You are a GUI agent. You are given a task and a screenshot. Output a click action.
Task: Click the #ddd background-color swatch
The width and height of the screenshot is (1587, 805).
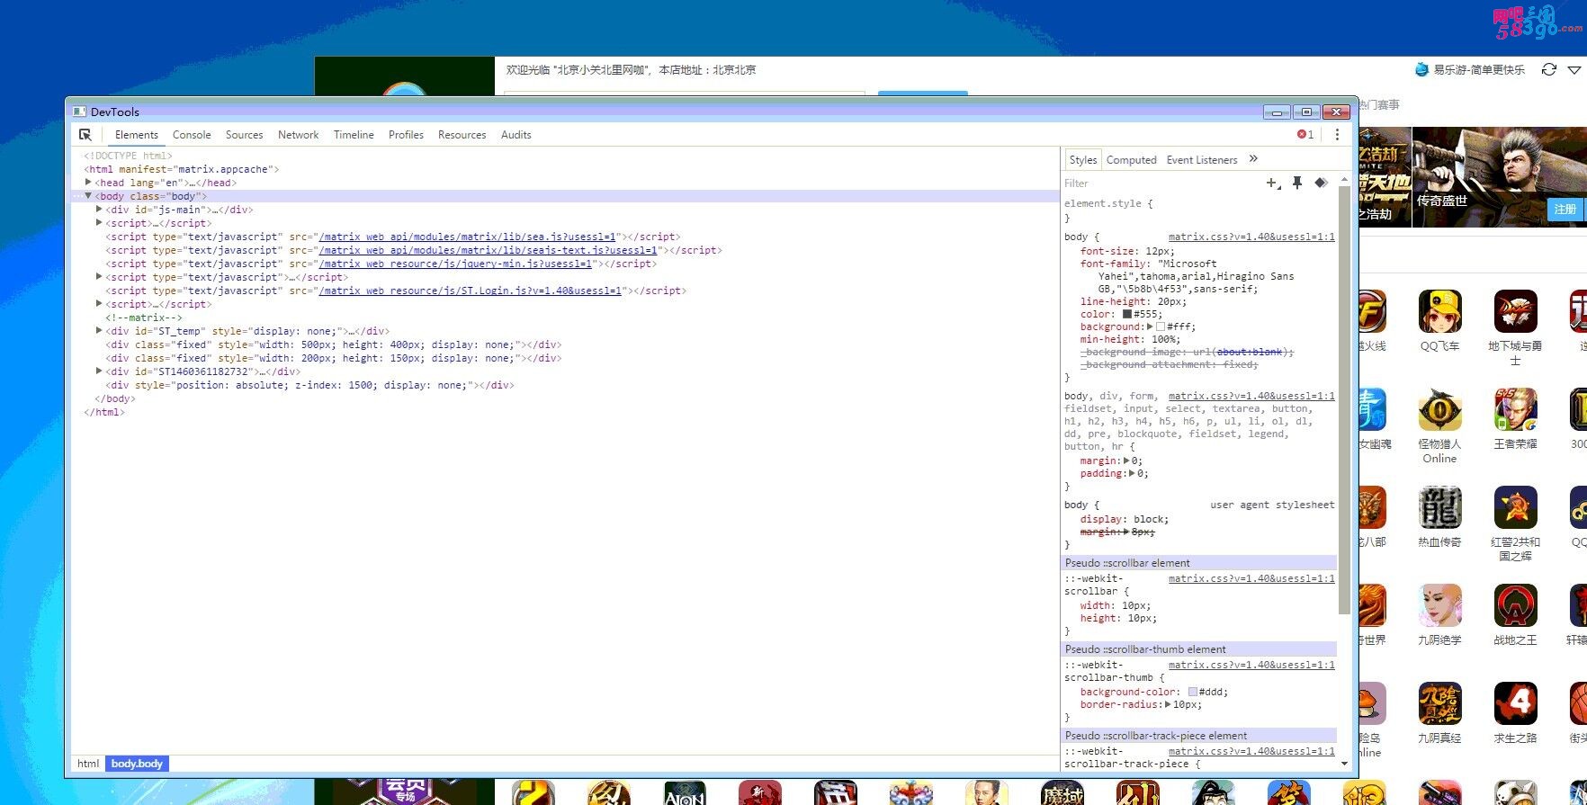[x=1192, y=692]
